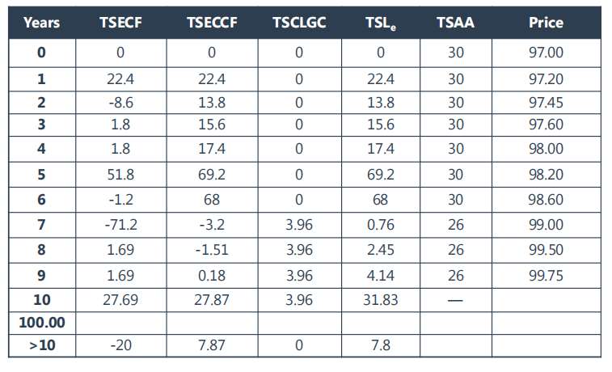Select the -20 cell in the >10 row
The height and width of the screenshot is (372, 612).
[120, 345]
